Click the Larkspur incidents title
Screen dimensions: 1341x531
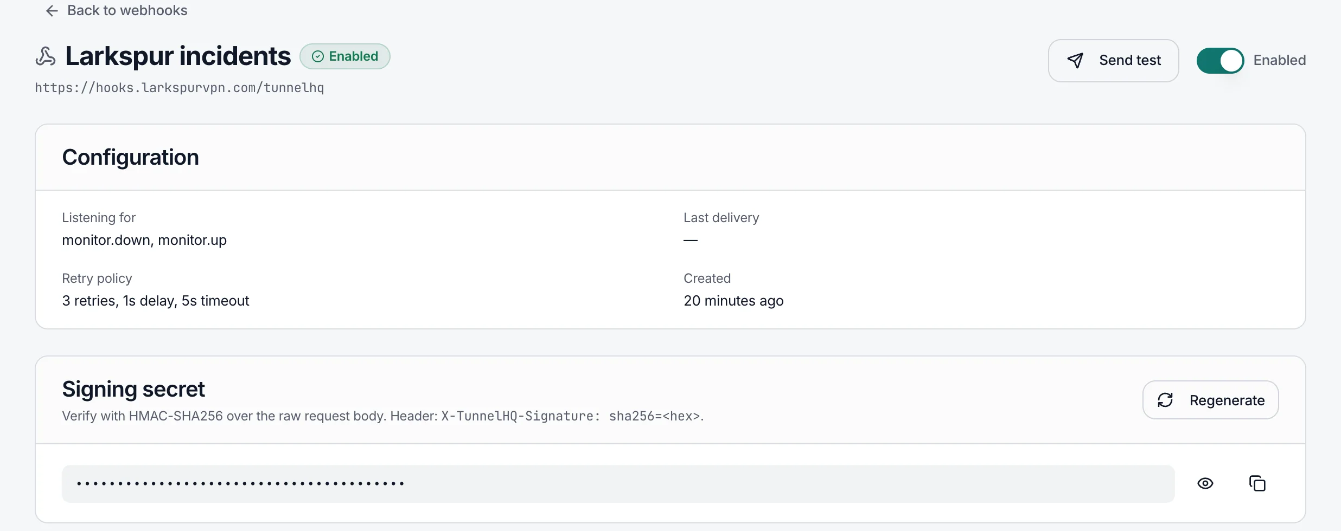click(x=178, y=56)
